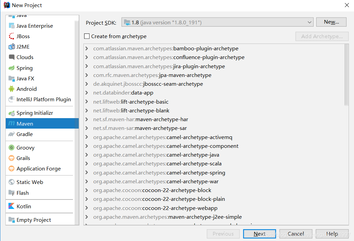The height and width of the screenshot is (241, 354).
Task: Select camel-archetype-component row text
Action: (166, 146)
